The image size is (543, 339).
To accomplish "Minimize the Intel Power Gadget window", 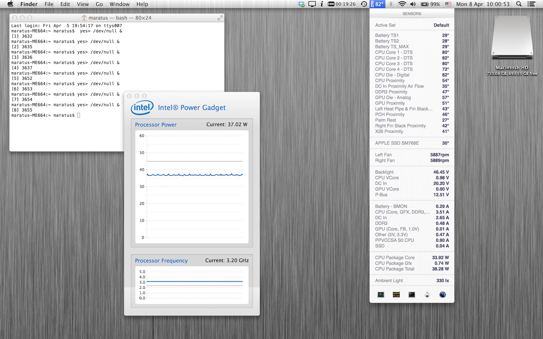I will pos(137,96).
